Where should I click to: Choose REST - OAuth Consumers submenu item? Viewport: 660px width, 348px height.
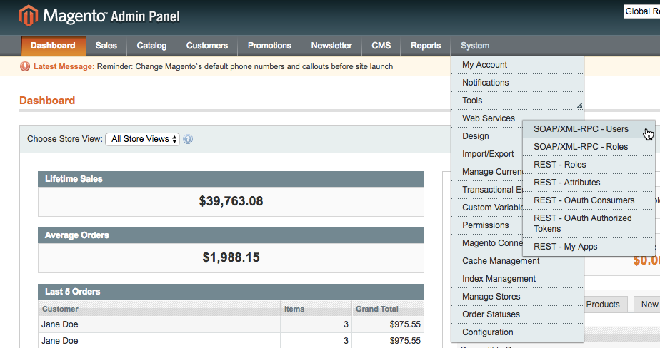tap(589, 200)
